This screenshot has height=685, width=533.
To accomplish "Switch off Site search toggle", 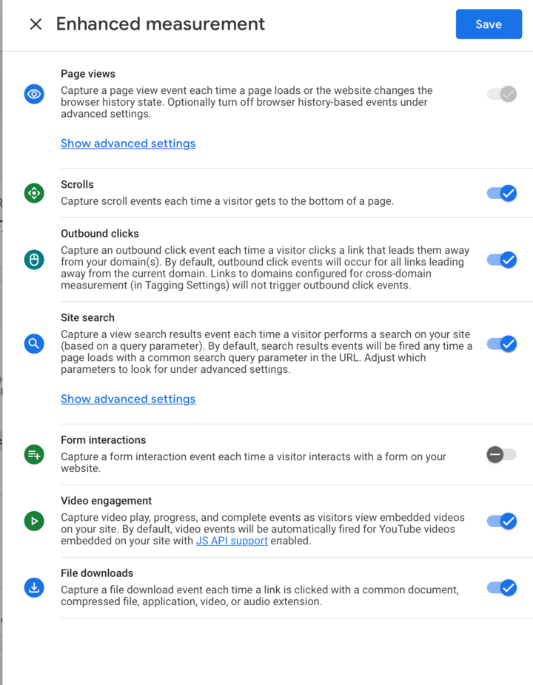I will 502,344.
